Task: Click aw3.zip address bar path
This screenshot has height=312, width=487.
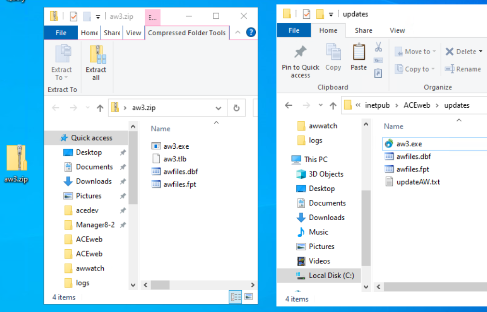Action: coord(144,108)
